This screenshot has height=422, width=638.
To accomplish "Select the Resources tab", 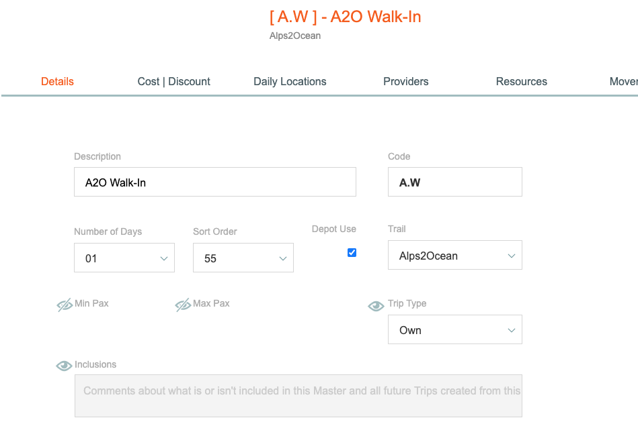I will [521, 82].
